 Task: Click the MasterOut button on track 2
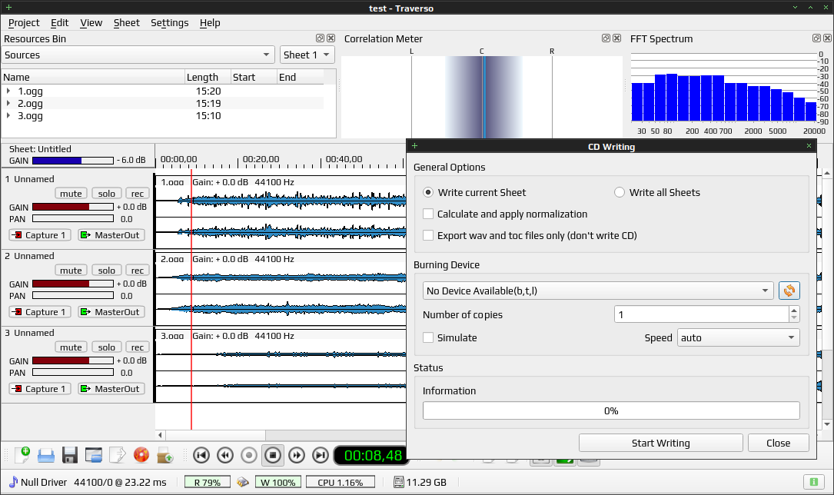point(111,312)
